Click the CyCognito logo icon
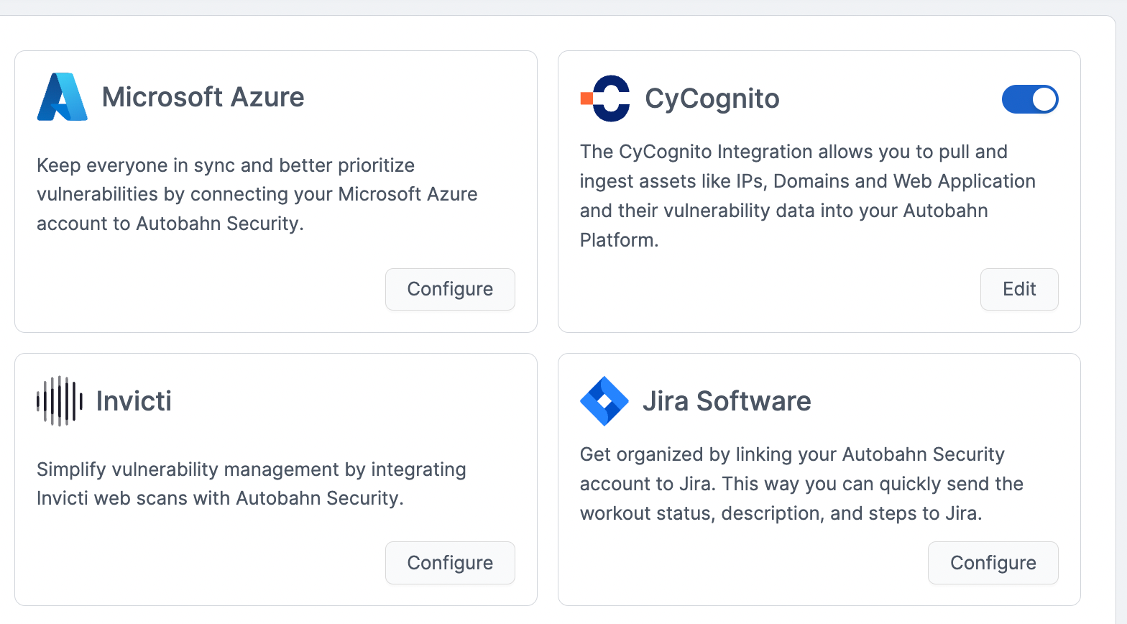This screenshot has height=624, width=1127. tap(605, 98)
